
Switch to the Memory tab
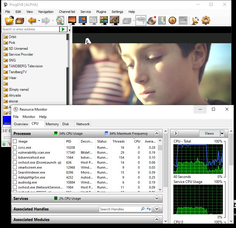[52, 124]
